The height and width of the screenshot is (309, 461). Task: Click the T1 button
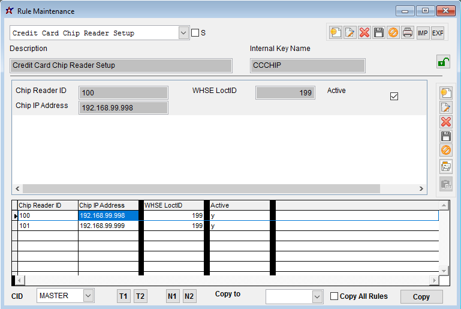123,296
